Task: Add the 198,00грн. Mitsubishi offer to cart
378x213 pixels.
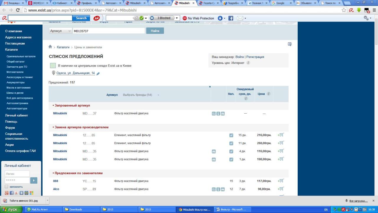Action: pyautogui.click(x=281, y=159)
